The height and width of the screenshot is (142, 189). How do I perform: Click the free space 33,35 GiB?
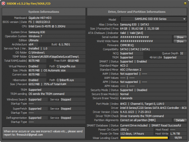point(153,29)
